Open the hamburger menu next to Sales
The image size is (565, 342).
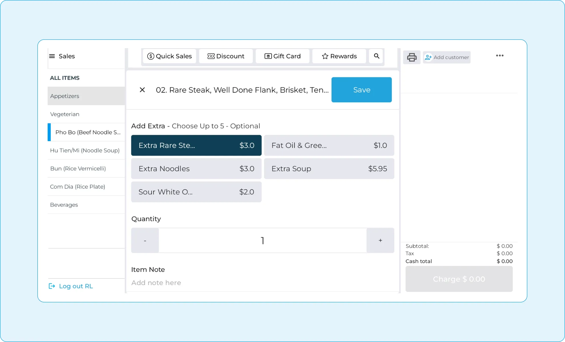click(x=52, y=56)
